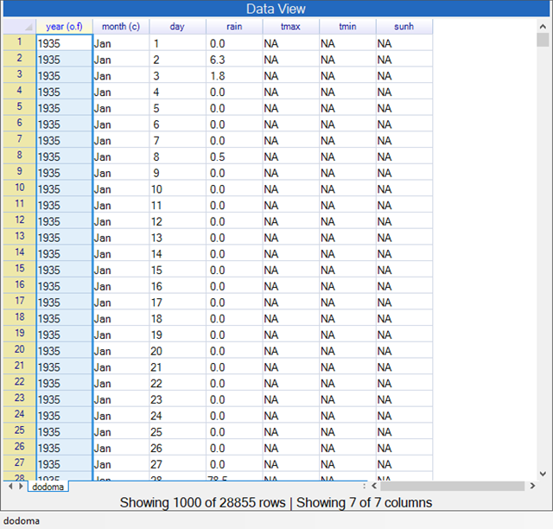Viewport: 553px width, 529px height.
Task: Click day cell 26
Action: click(x=177, y=448)
